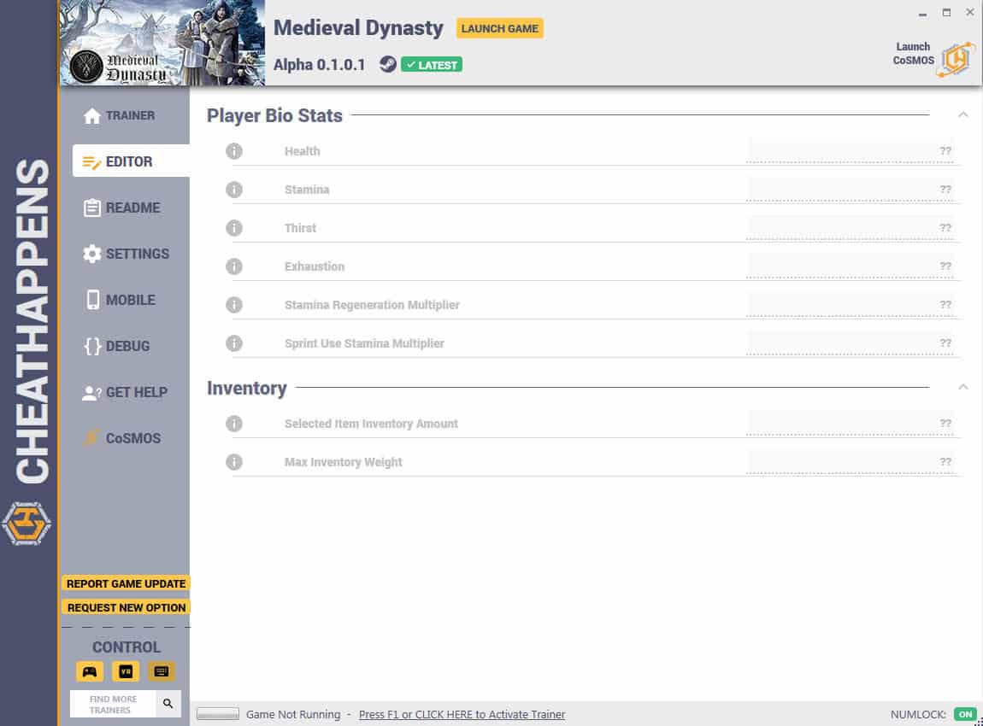
Task: Click the Game Not Running status text
Action: coord(293,715)
